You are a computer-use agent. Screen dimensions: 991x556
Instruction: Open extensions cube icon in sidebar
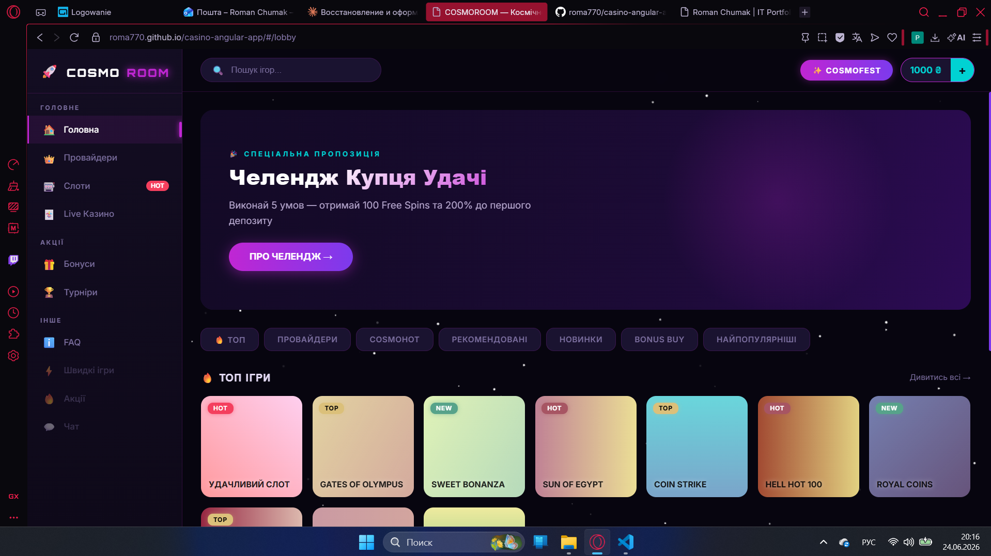pyautogui.click(x=13, y=334)
